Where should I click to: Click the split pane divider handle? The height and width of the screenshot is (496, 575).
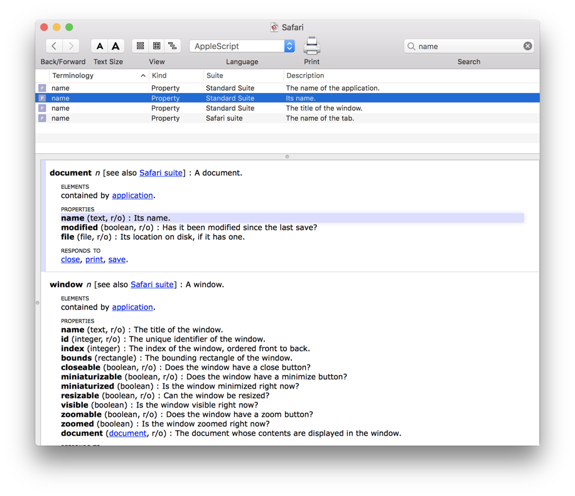(x=287, y=156)
